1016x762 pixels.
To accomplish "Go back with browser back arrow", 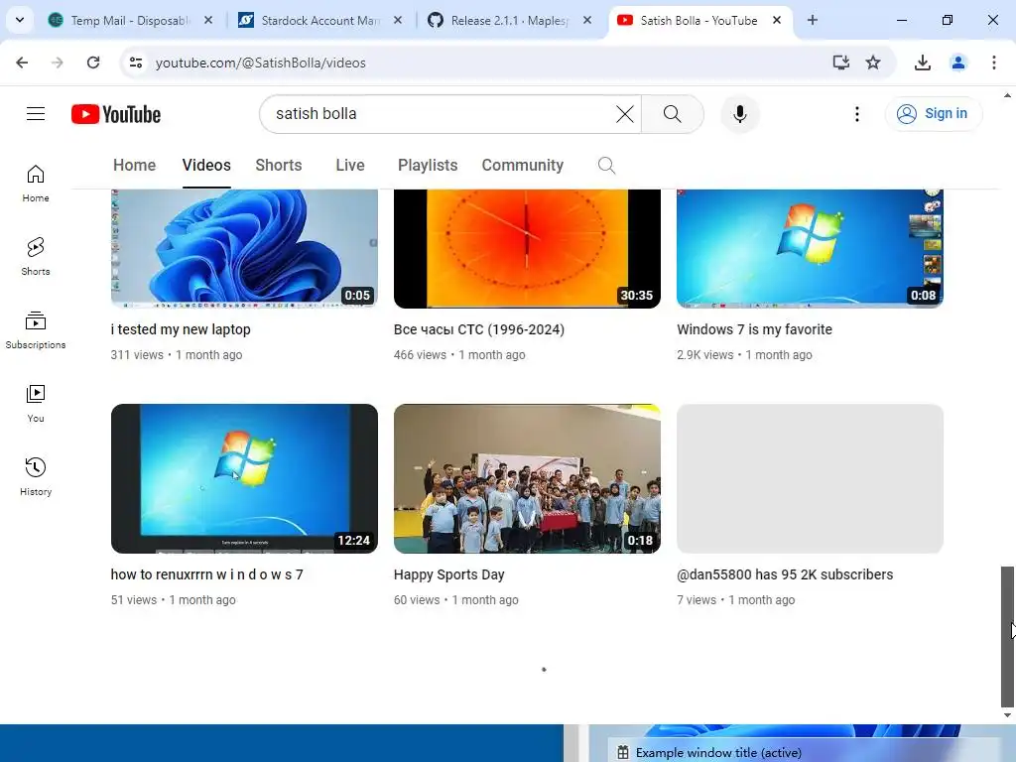I will point(22,63).
